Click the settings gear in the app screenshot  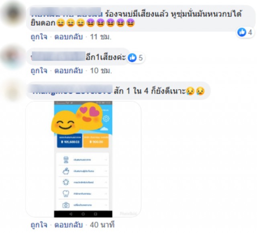(106, 119)
